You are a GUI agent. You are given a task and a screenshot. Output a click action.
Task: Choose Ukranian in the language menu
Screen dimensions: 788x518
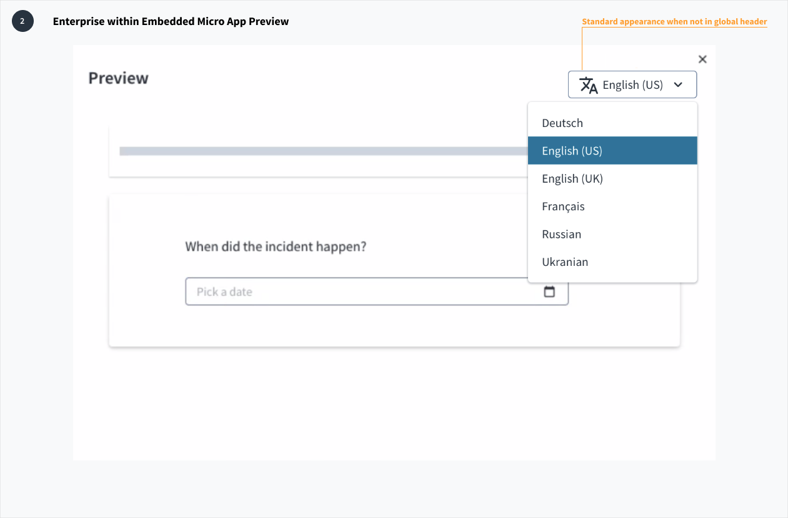point(565,262)
